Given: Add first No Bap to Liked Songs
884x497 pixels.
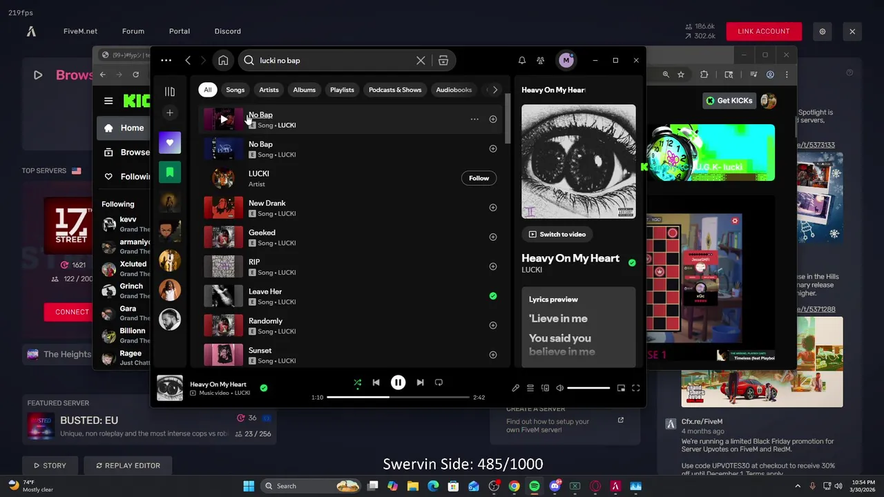Looking at the screenshot, I should 493,119.
